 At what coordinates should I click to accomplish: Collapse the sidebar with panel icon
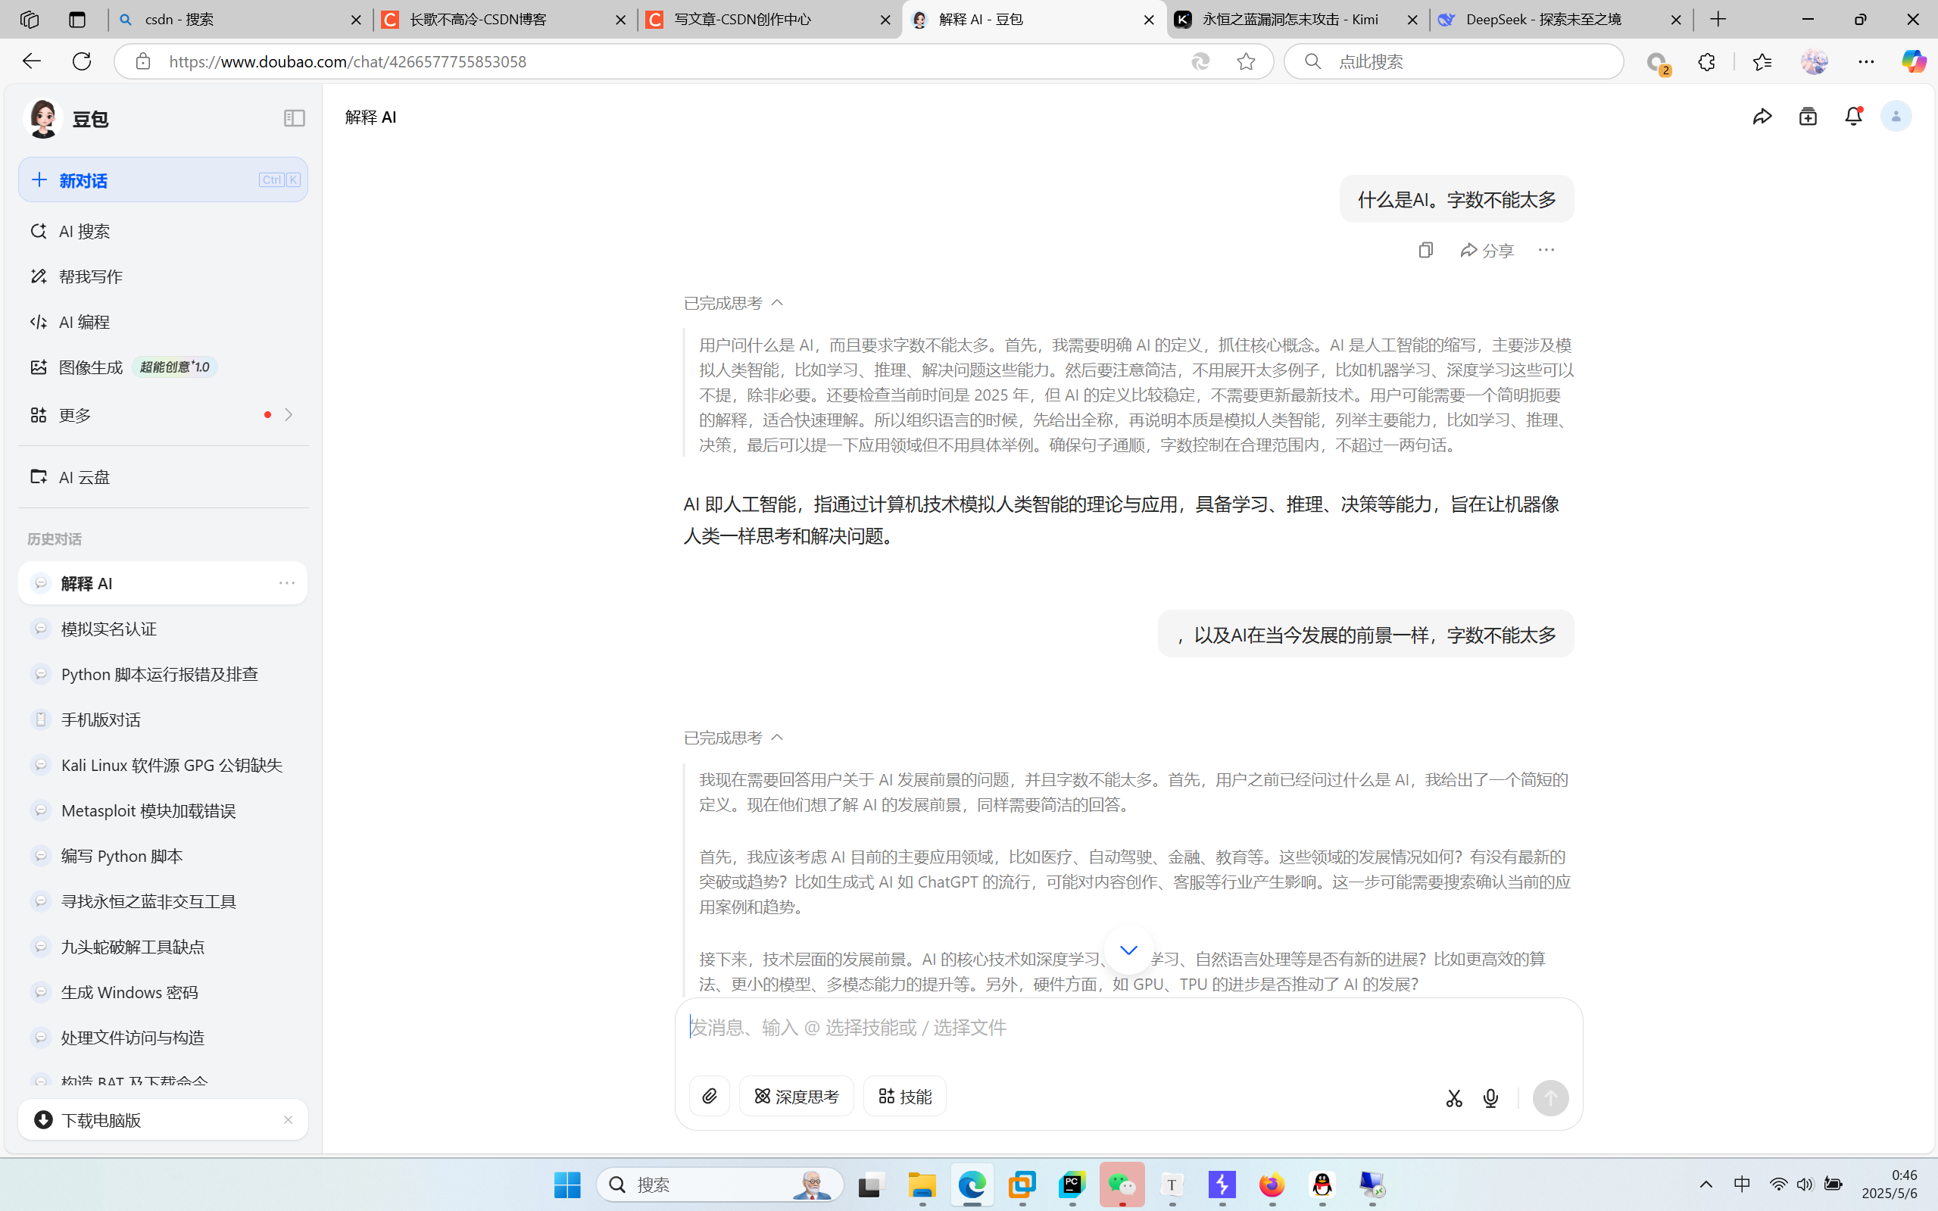294,119
